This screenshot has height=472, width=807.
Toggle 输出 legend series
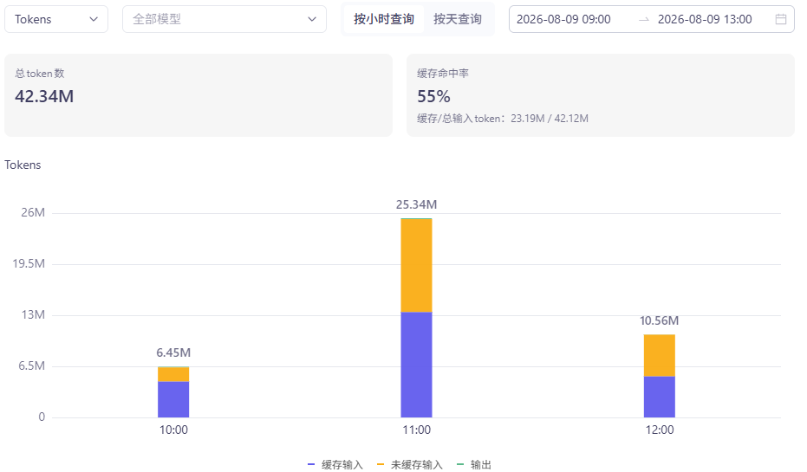point(474,464)
